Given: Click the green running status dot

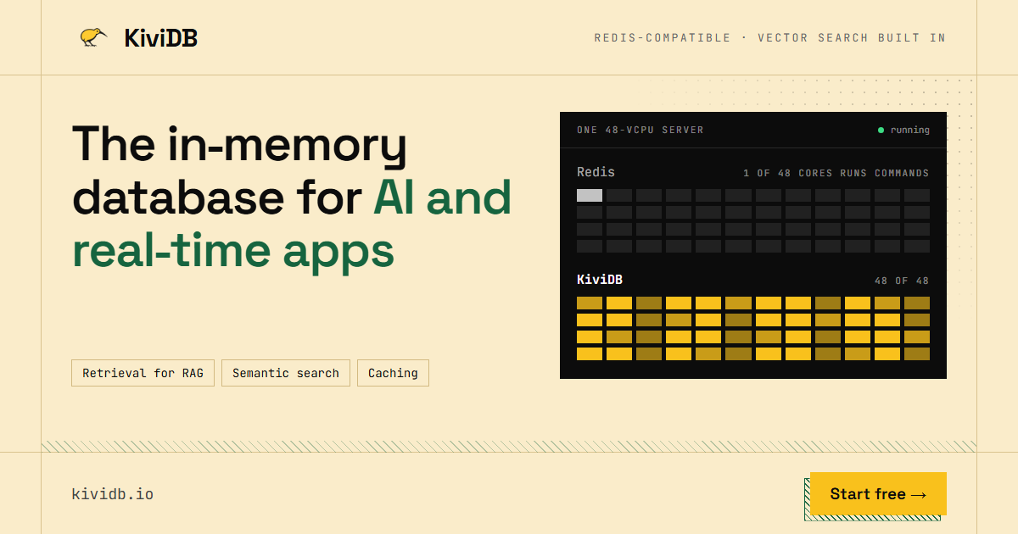Looking at the screenshot, I should coord(881,131).
